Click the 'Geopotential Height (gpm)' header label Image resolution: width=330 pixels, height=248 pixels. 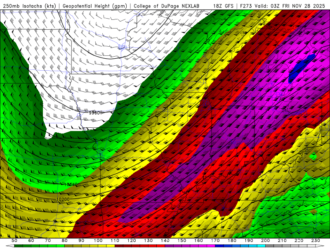coord(95,6)
